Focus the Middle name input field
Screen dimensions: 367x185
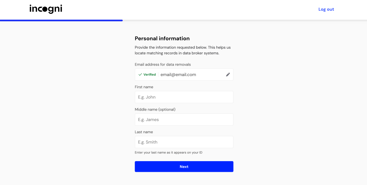(184, 119)
